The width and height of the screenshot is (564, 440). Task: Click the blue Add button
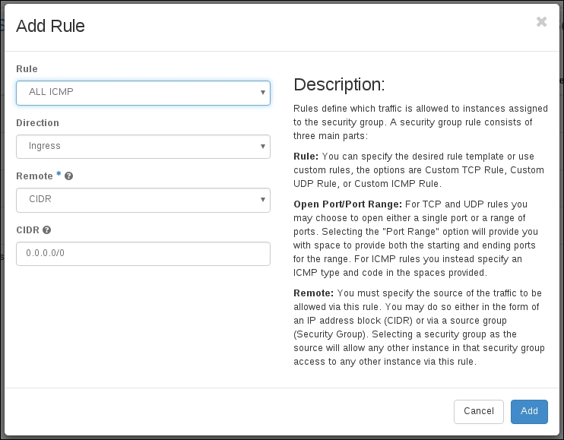click(529, 411)
